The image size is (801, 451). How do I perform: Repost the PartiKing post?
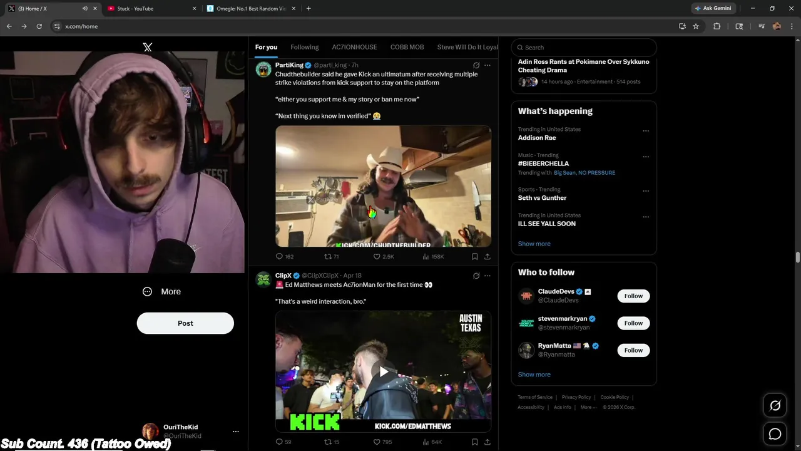pyautogui.click(x=331, y=256)
